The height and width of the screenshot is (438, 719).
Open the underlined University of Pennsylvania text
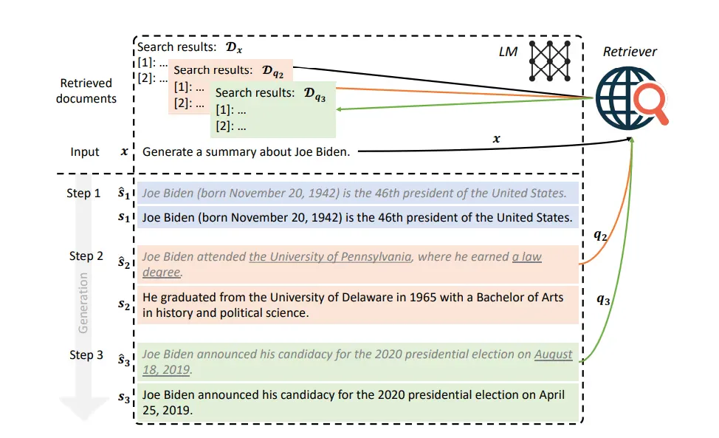[x=330, y=257]
